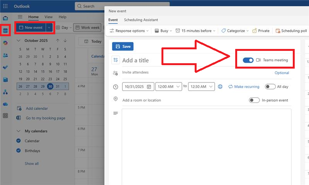Screen dimensions: 309x185
Task: Toggle the hamburger navigation pane icon
Action: [20, 17]
